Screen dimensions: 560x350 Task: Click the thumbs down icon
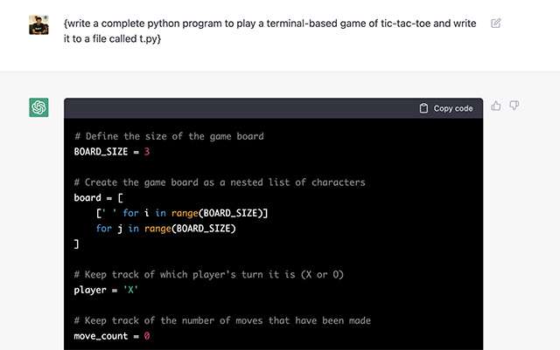click(514, 106)
